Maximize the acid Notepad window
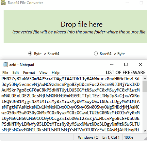 click(x=126, y=65)
